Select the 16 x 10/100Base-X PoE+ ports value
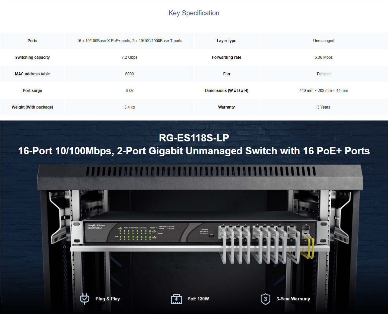Viewport: 388px width, 314px height. [129, 41]
